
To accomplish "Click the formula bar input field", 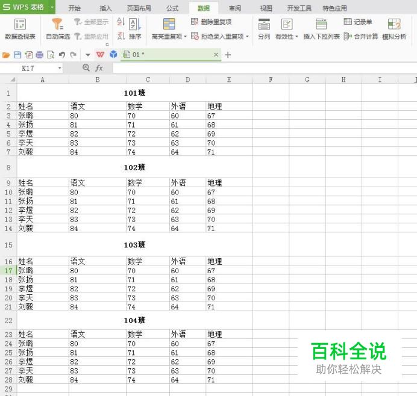I will pos(265,69).
